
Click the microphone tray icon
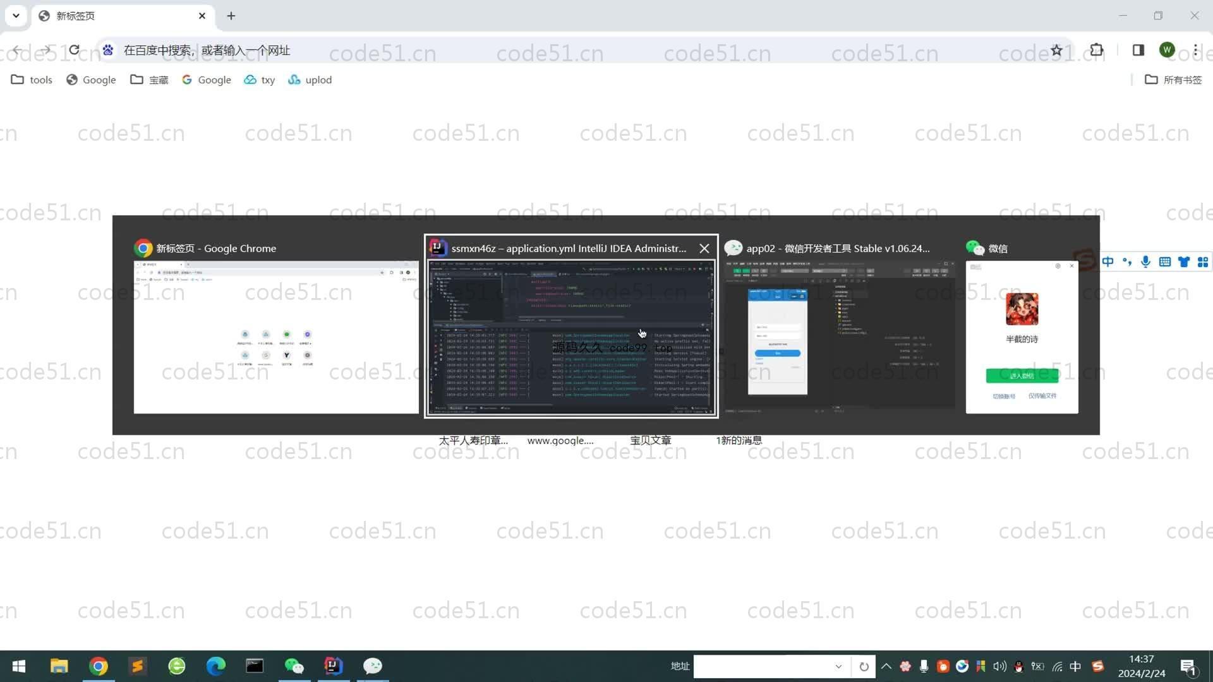[924, 666]
